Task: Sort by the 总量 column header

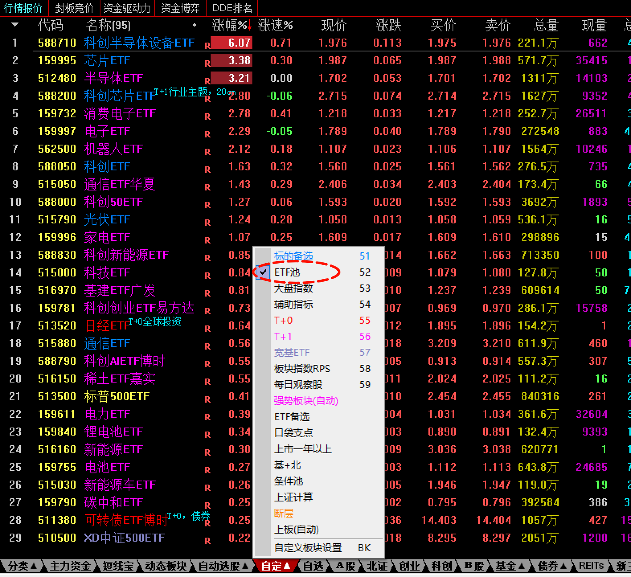Action: pos(546,25)
